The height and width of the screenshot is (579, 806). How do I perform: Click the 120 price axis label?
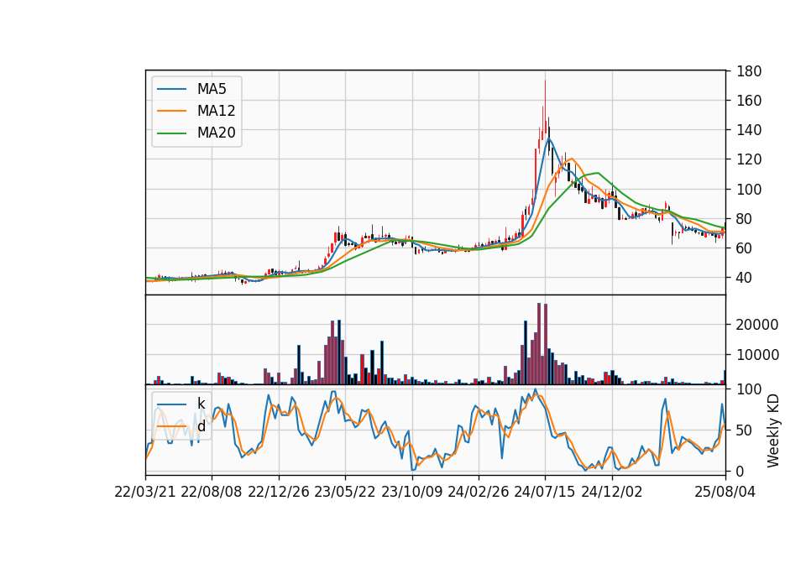tap(749, 159)
